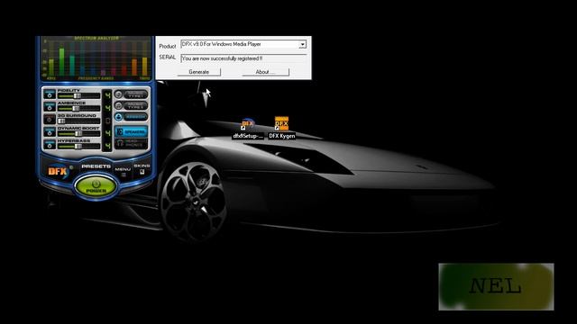577x324 pixels.
Task: Select the dfx9Setup desktop icon
Action: tap(248, 129)
